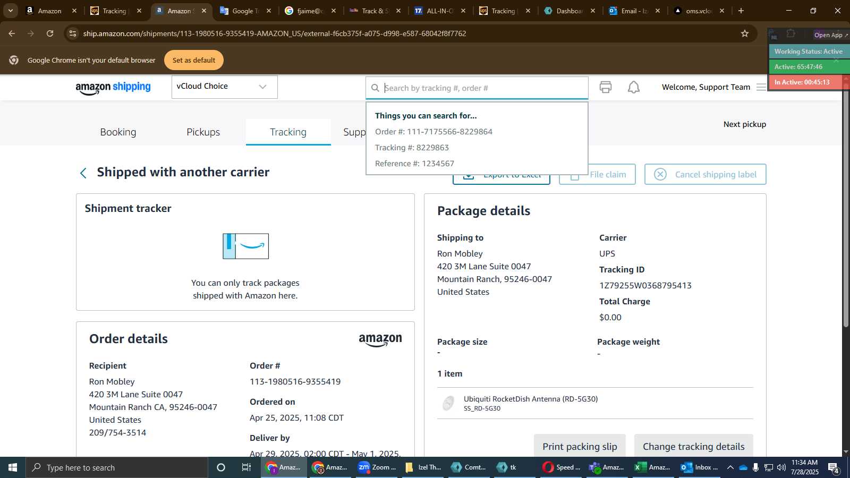Click the browser address bar URL

tap(275, 33)
